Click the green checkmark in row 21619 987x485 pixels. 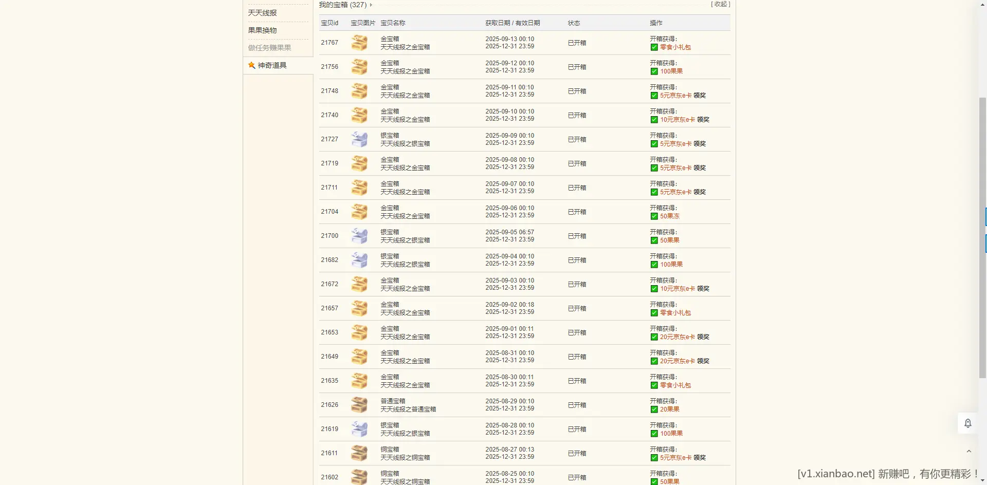pos(654,434)
